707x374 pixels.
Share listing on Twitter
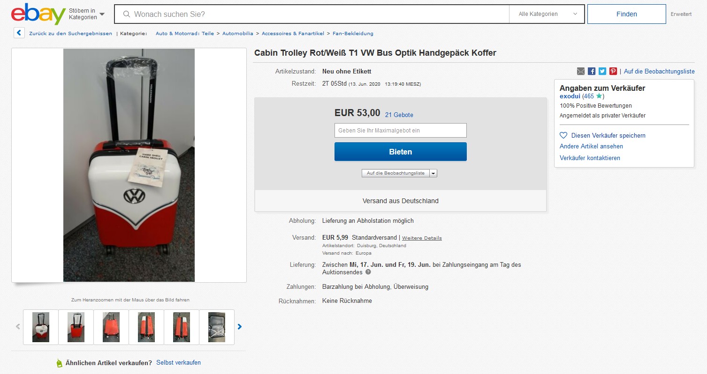(602, 71)
